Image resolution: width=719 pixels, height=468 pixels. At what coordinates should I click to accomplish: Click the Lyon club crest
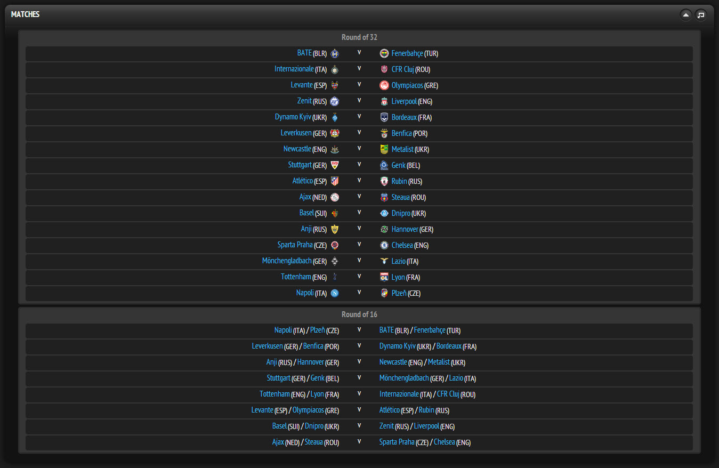[x=384, y=277]
